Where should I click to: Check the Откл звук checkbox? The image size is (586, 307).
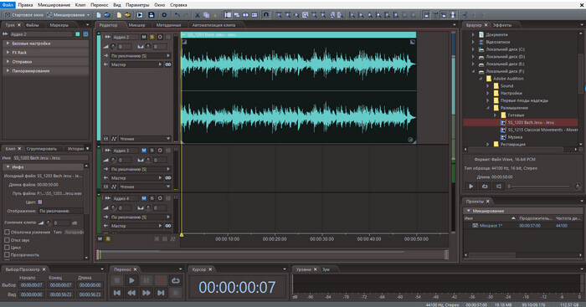point(7,240)
